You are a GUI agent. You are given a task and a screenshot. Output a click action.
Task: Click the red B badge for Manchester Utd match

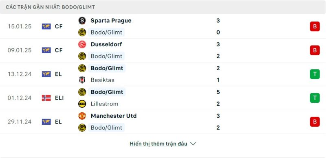pos(315,122)
